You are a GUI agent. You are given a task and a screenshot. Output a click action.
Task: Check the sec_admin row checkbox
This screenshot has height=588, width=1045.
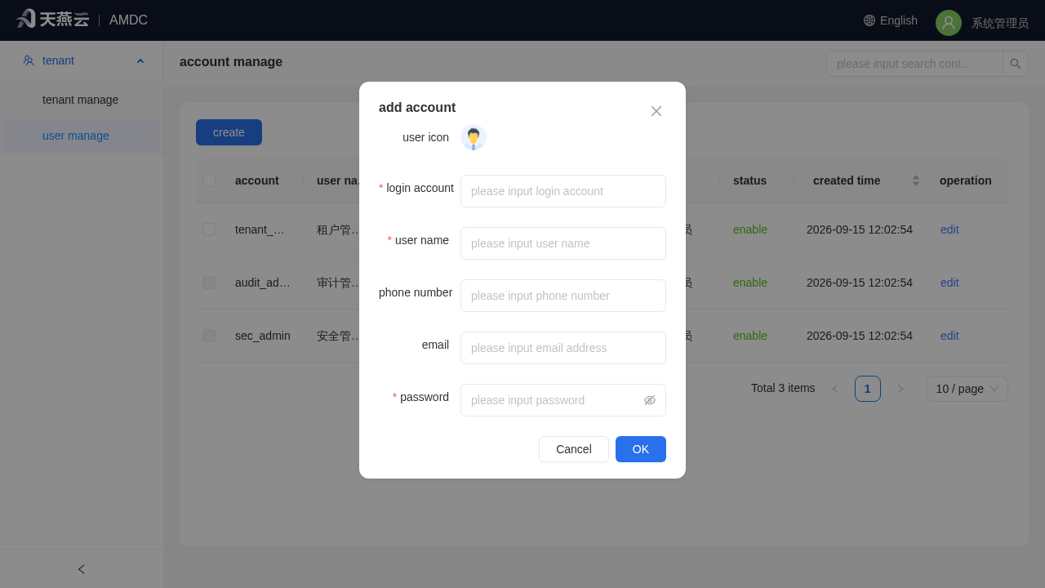pos(209,336)
